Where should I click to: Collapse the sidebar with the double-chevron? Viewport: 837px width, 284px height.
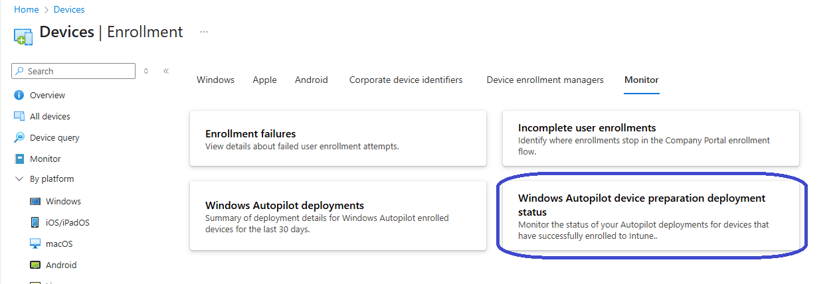click(x=166, y=71)
